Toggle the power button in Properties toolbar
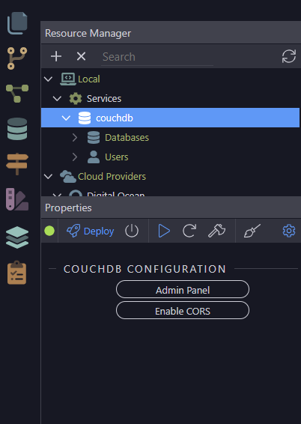 tap(132, 231)
